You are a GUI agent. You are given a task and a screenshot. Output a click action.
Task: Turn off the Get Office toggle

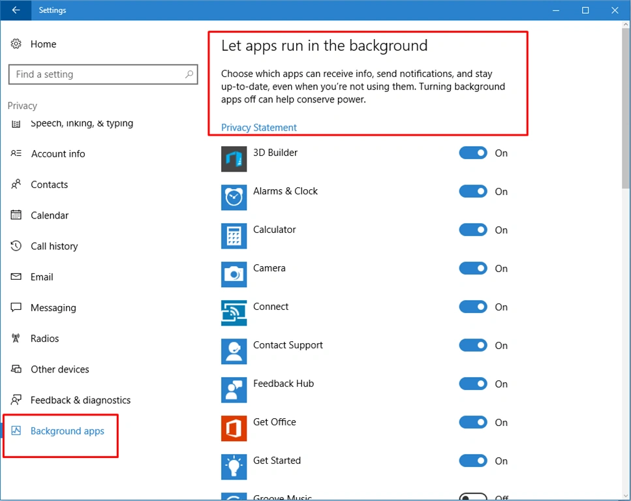point(473,422)
